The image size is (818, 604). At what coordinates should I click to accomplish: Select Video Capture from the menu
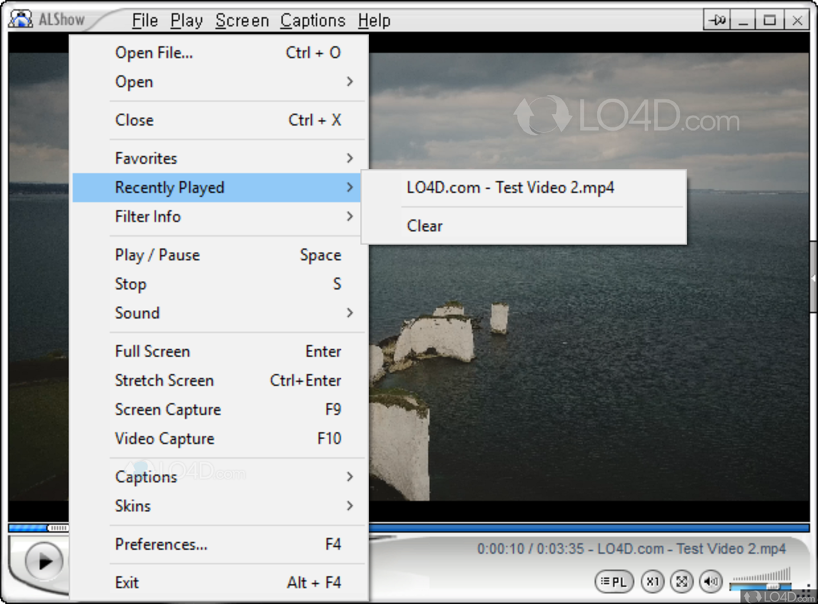click(219, 439)
